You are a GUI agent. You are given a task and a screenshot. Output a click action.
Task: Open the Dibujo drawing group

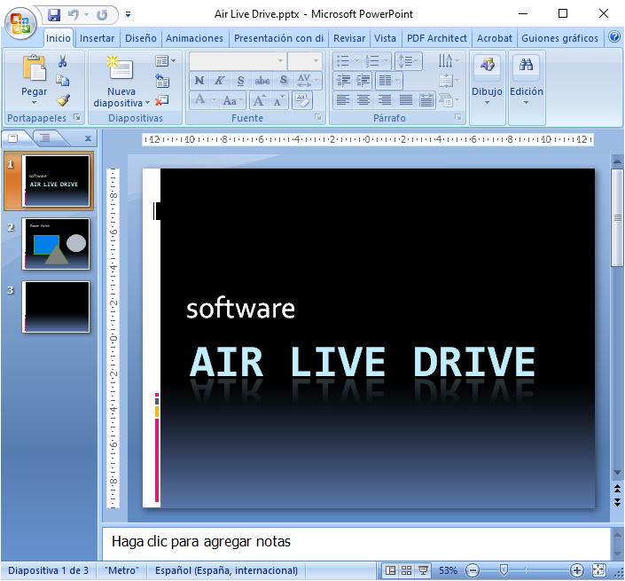coord(487,87)
